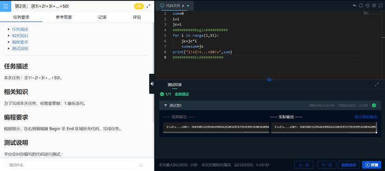The image size is (385, 171).
Task: Click the reset code circular-arrow icon
Action: pyautogui.click(x=367, y=6)
